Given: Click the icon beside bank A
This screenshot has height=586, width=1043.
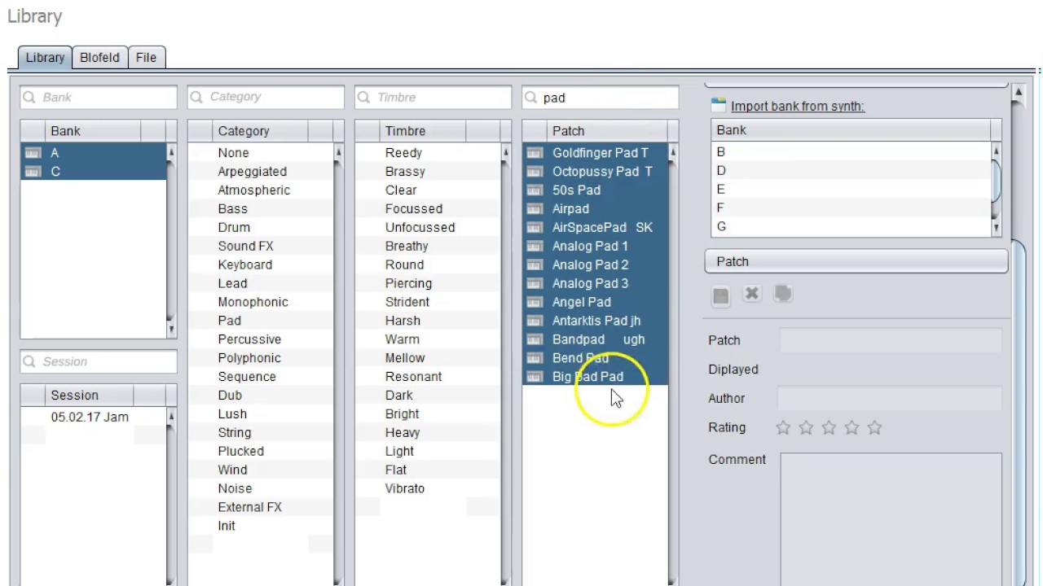Looking at the screenshot, I should tap(33, 153).
